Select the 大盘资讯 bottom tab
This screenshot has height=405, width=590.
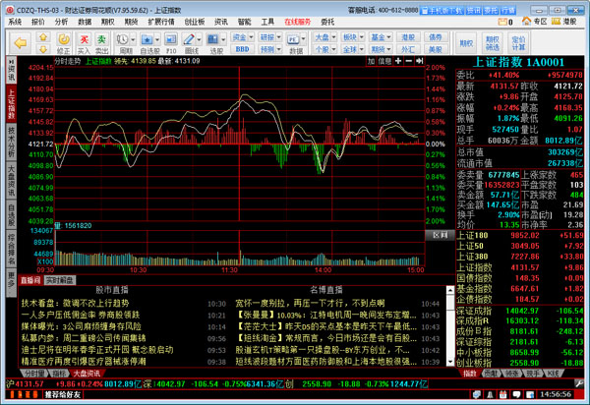(87, 374)
